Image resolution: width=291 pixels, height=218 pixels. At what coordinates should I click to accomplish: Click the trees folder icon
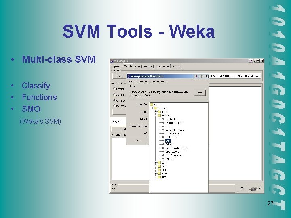(x=159, y=174)
